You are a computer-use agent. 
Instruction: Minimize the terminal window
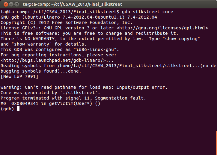10,4
